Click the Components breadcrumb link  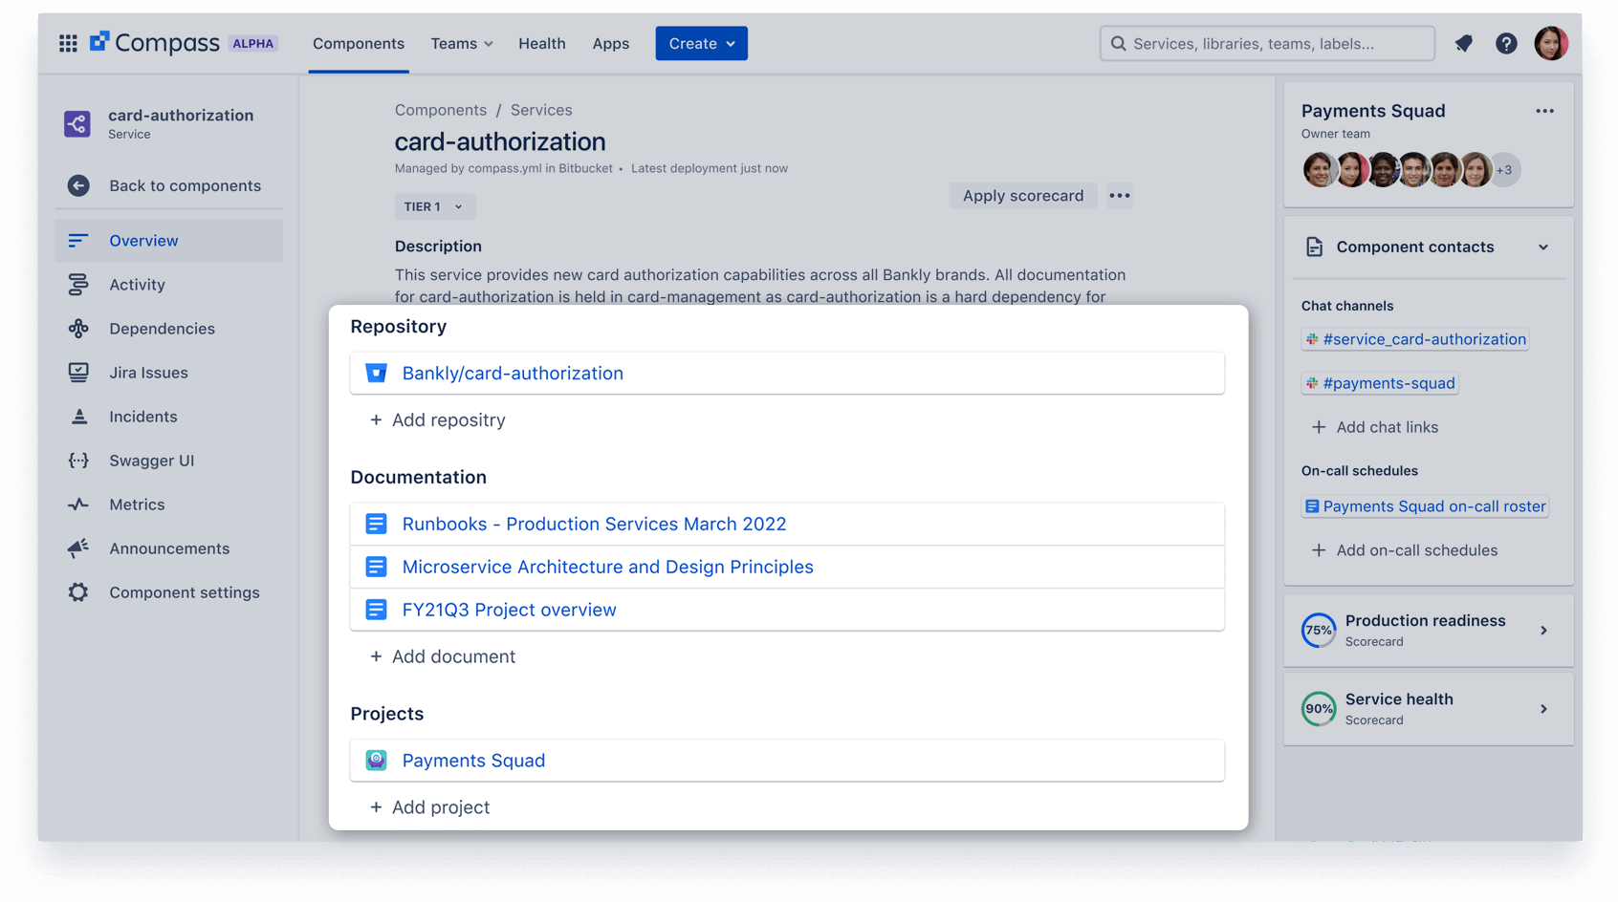(441, 110)
